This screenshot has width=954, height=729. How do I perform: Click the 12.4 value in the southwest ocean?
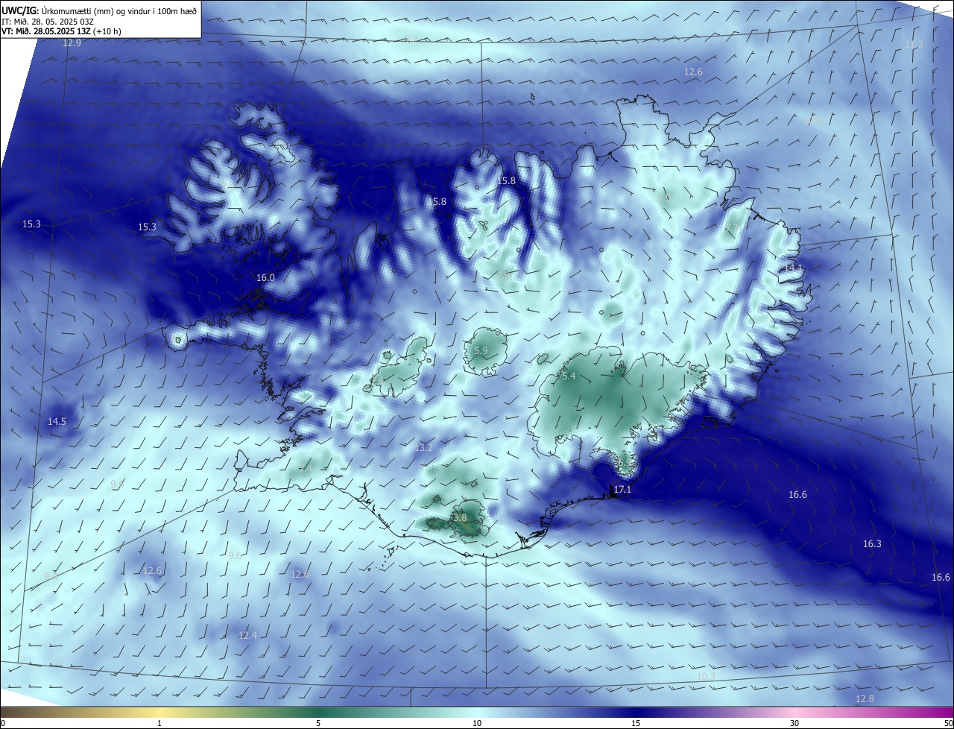pos(247,635)
